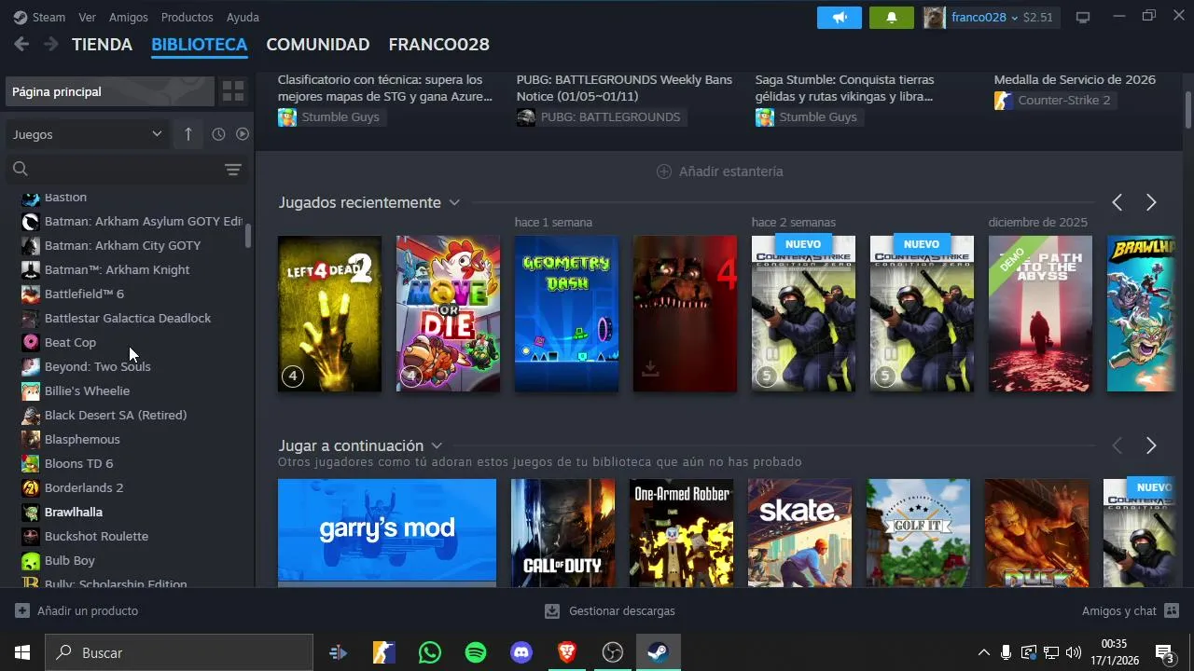Click the recent activity clock icon
The width and height of the screenshot is (1194, 671).
click(218, 134)
